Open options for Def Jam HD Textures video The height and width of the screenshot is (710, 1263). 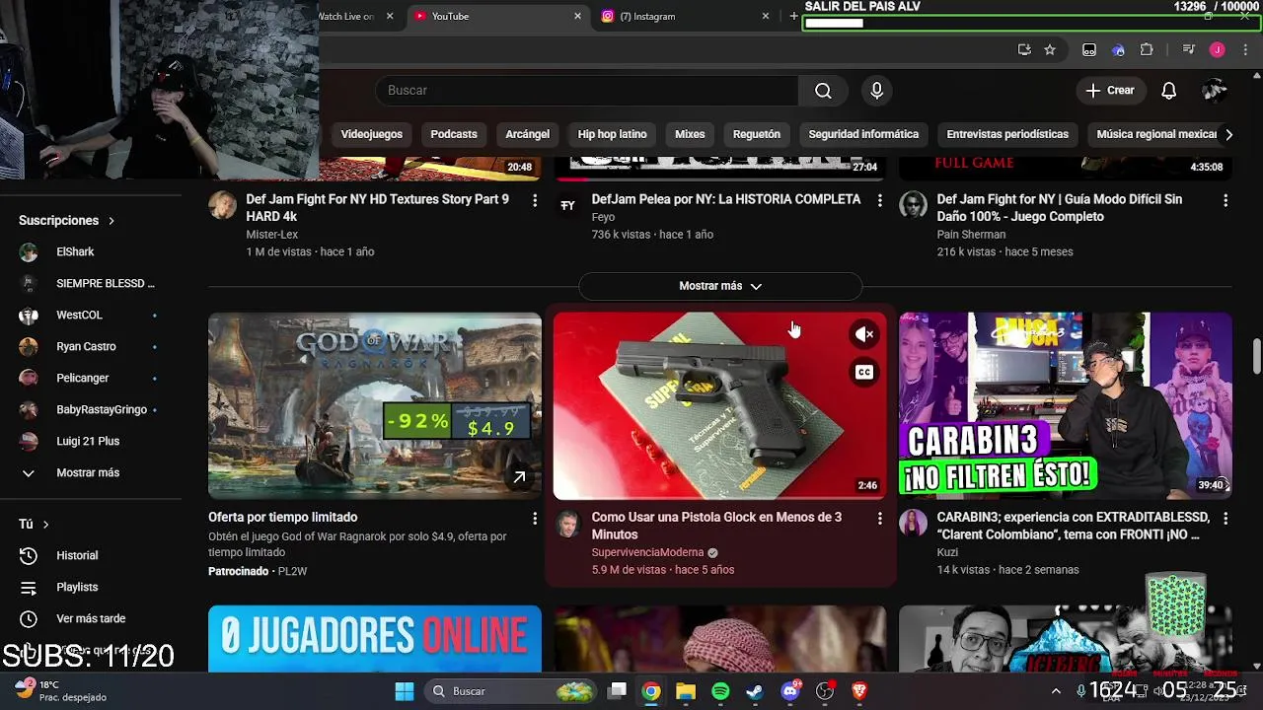click(535, 200)
